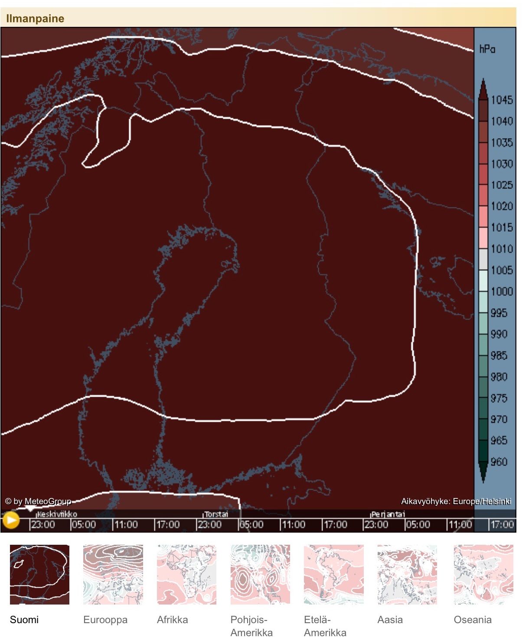Click the Suomi region link
The image size is (532, 637).
click(x=24, y=620)
